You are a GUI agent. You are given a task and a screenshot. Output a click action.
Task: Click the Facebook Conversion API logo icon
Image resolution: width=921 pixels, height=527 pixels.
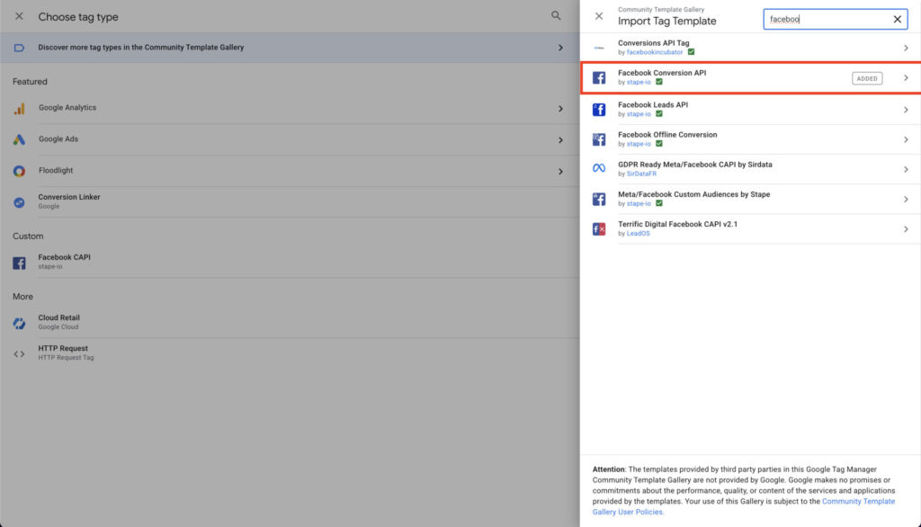point(599,78)
